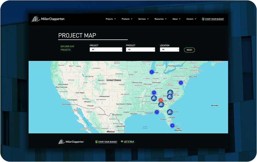This screenshot has height=162, width=257.
Task: Click the Albuquerque city label
Action: point(104,96)
